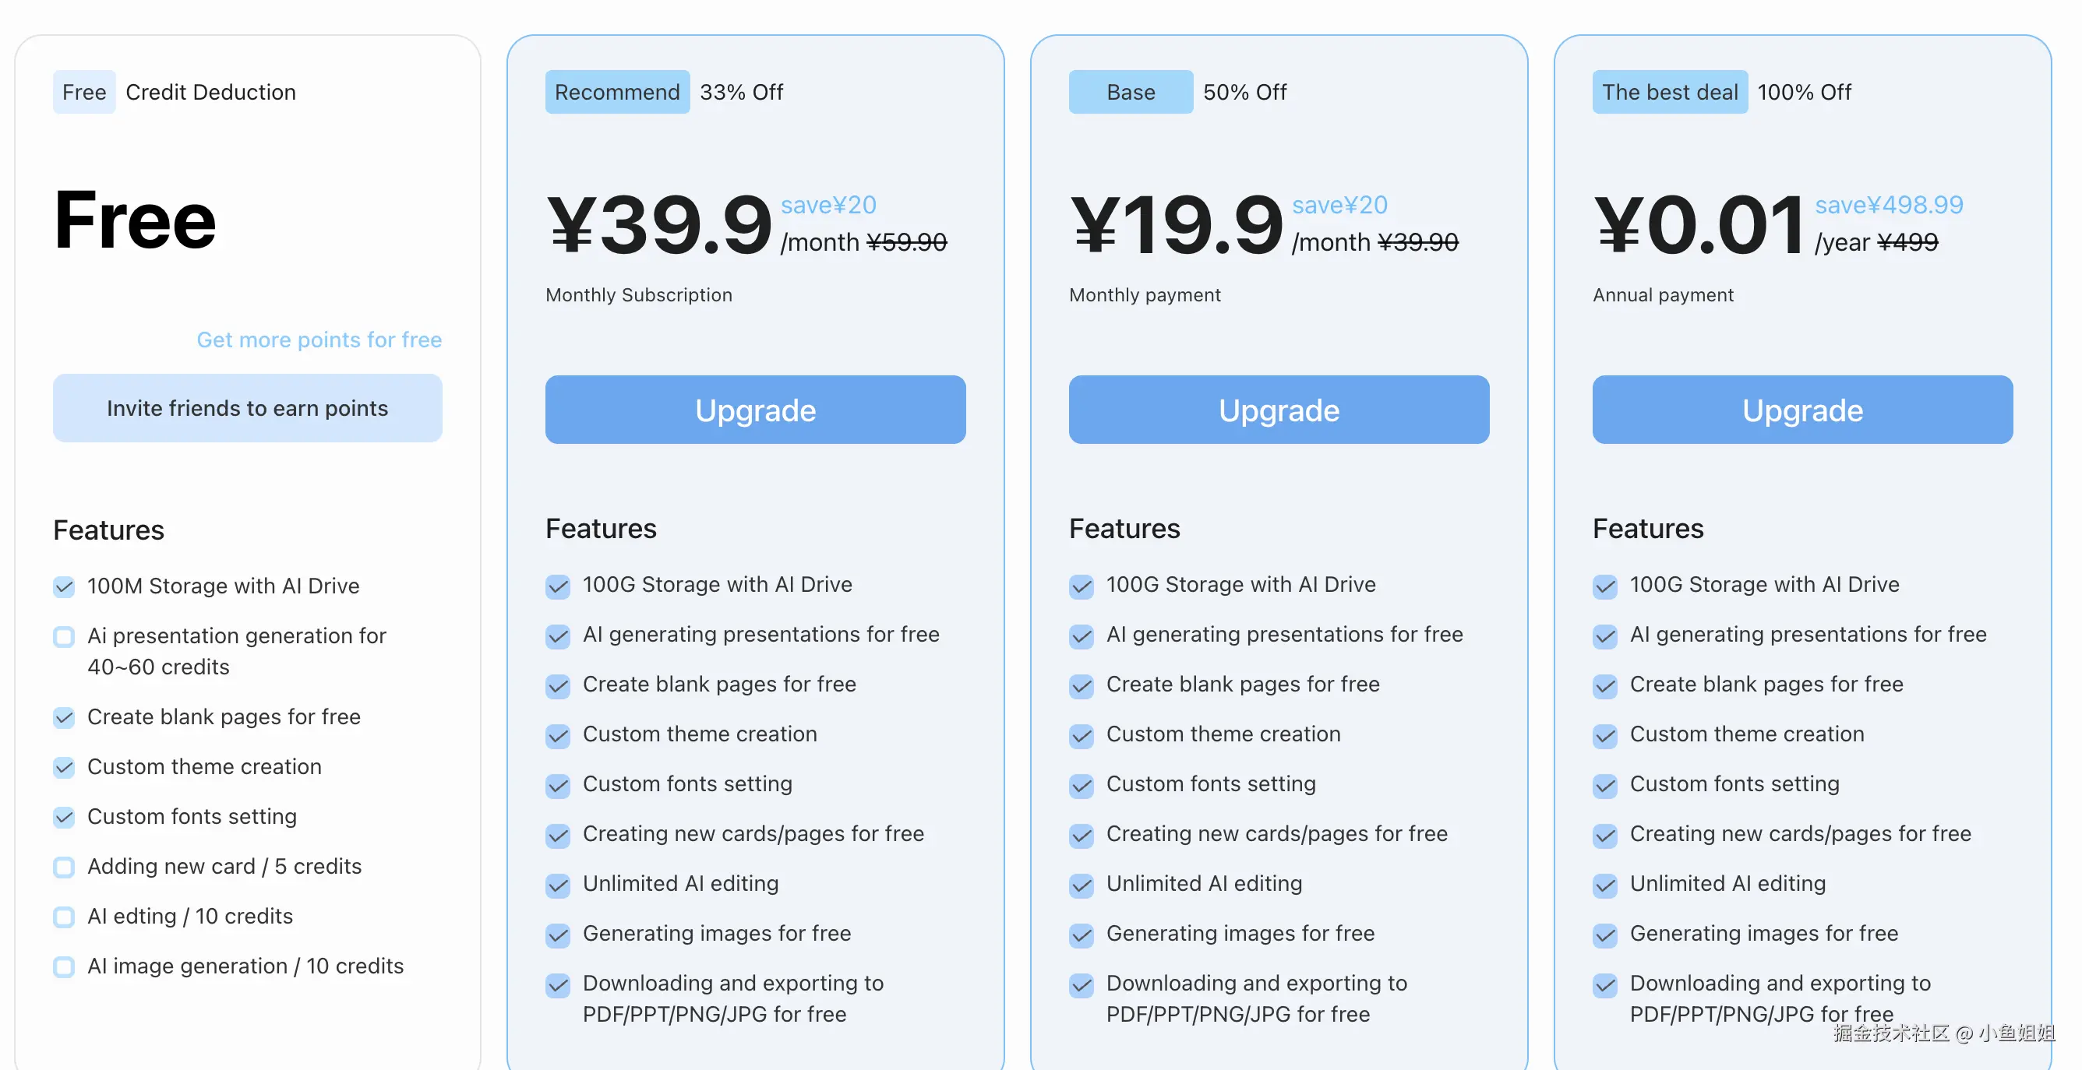Check Ai presentation generation 40~60 credits box
The width and height of the screenshot is (2082, 1070).
(x=64, y=636)
